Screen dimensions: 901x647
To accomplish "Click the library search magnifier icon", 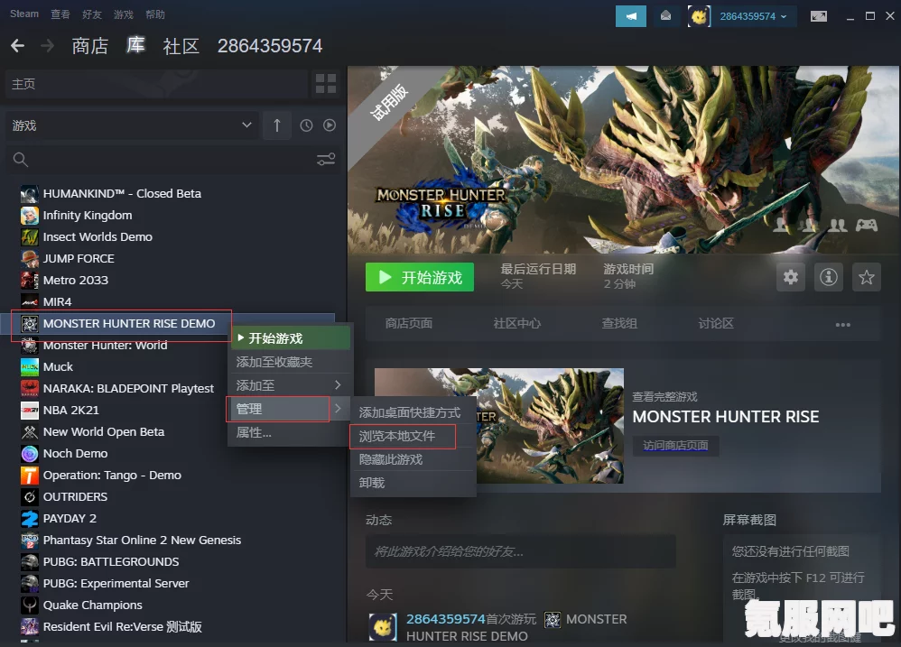I will [x=20, y=160].
